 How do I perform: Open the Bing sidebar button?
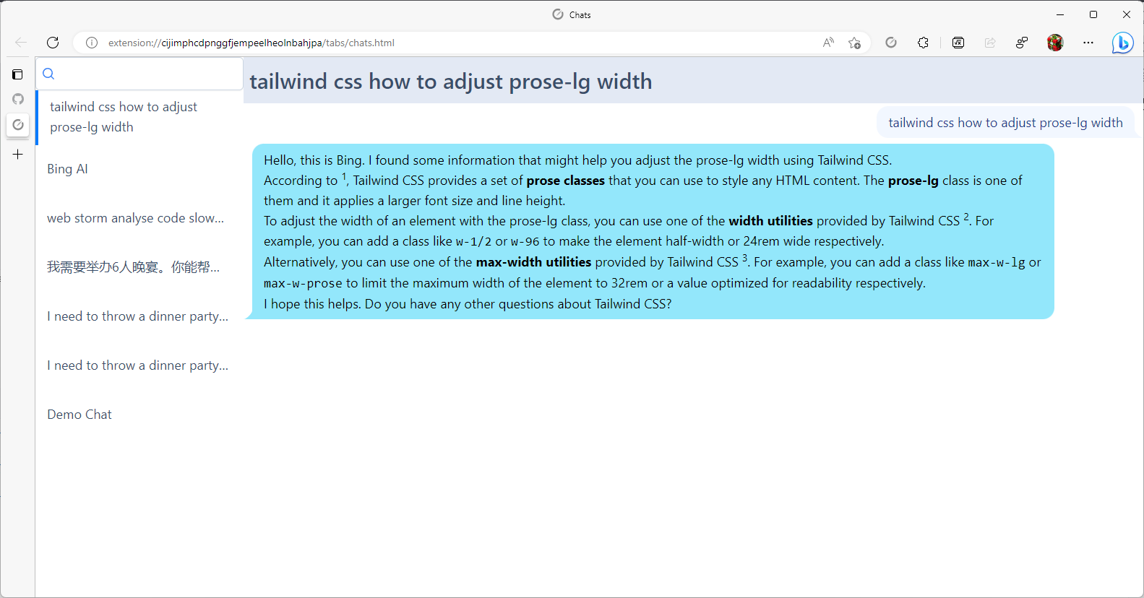(x=1122, y=43)
